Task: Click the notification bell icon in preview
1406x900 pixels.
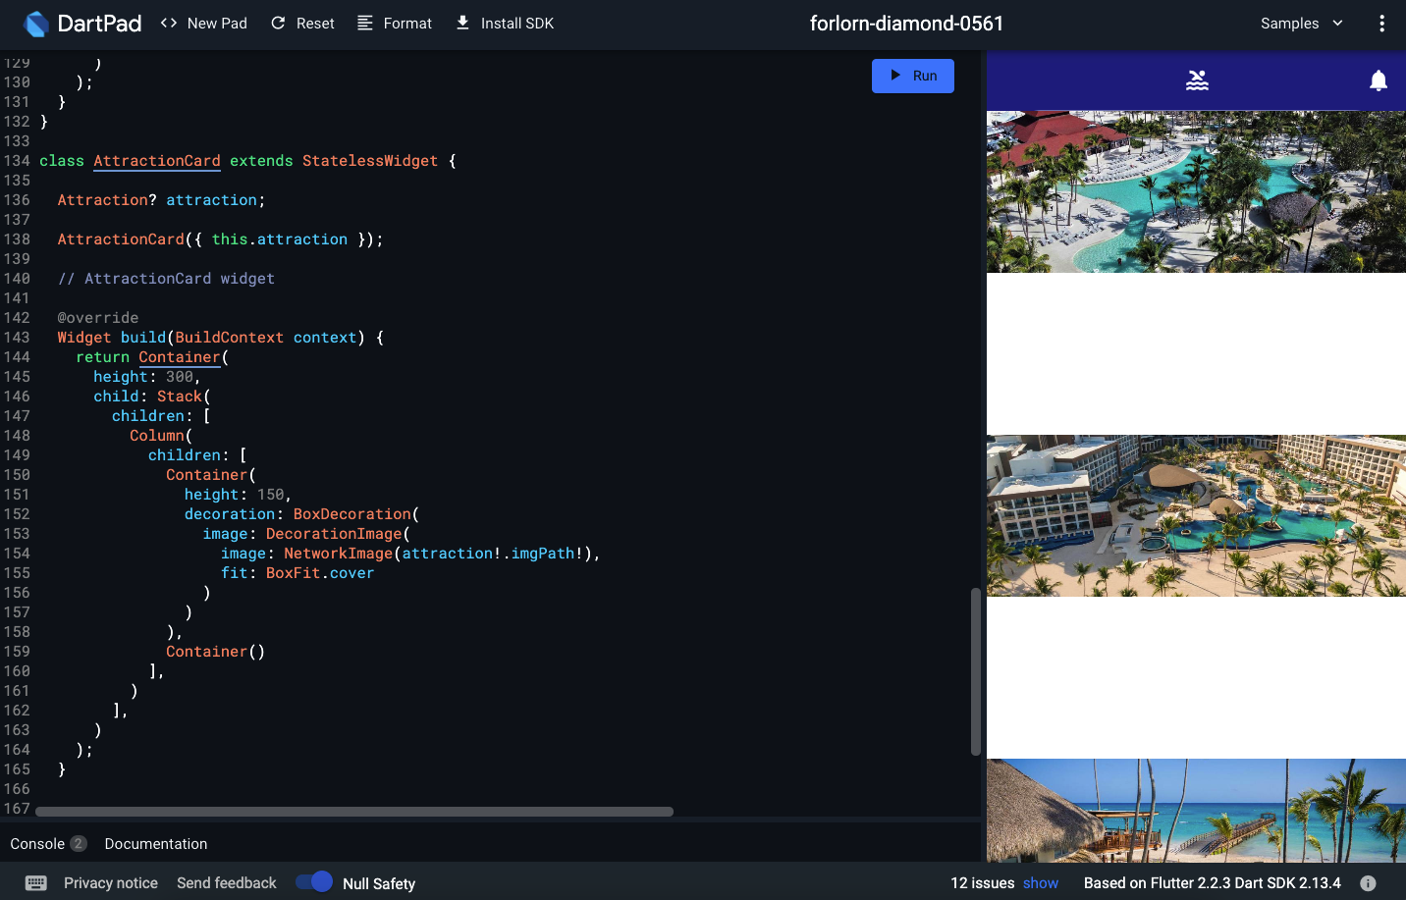Action: pyautogui.click(x=1379, y=80)
